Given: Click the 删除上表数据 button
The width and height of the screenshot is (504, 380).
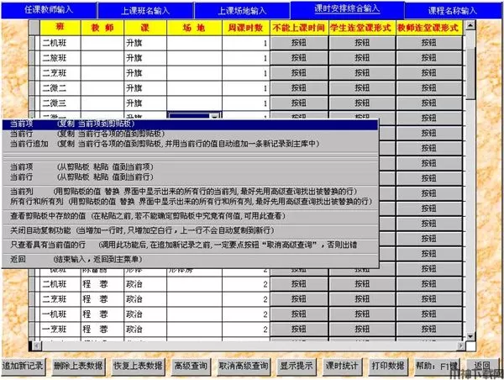Looking at the screenshot, I should pyautogui.click(x=78, y=367).
